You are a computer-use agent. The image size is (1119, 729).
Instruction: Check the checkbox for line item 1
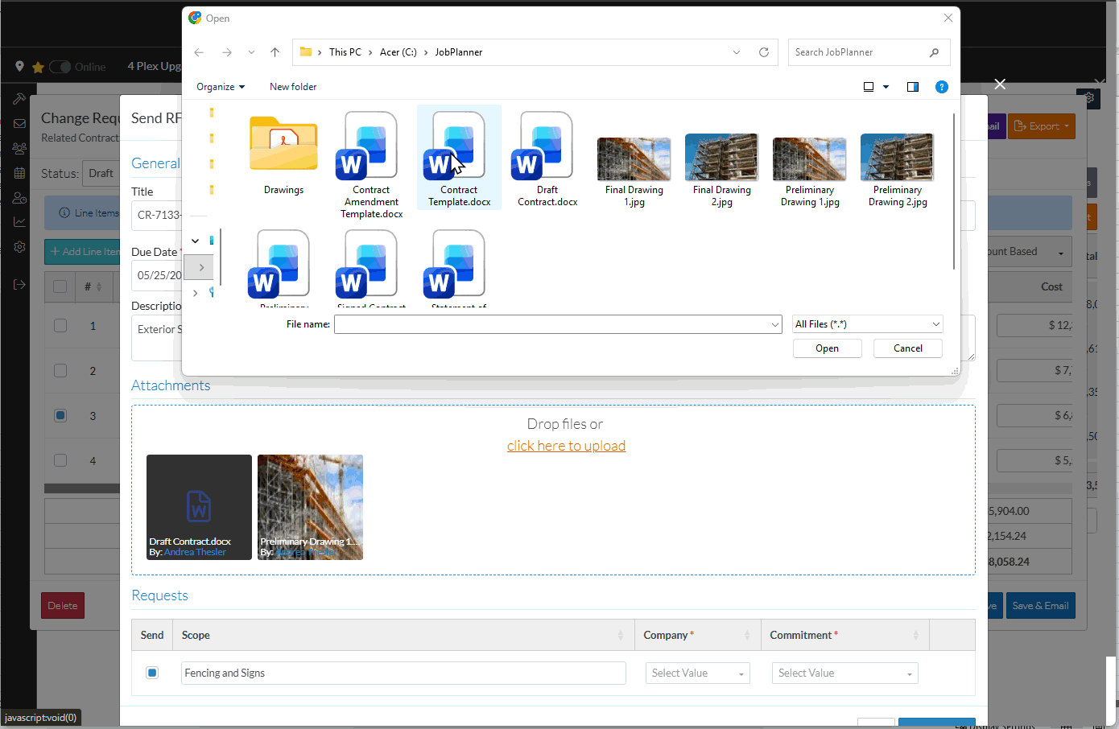[60, 325]
